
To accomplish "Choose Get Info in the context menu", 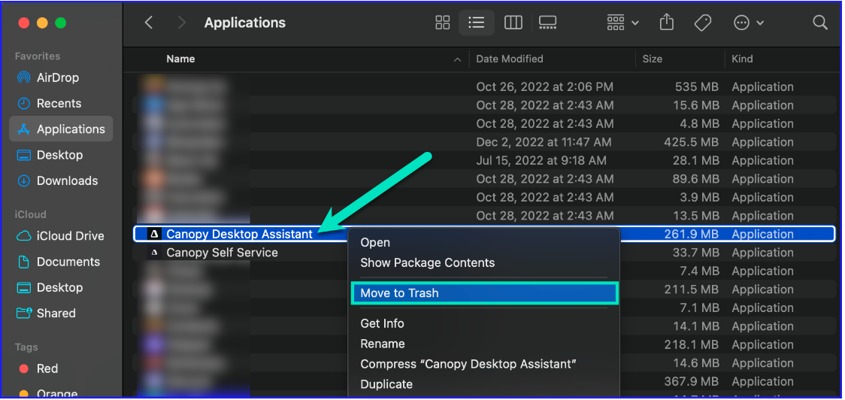I will click(484, 323).
